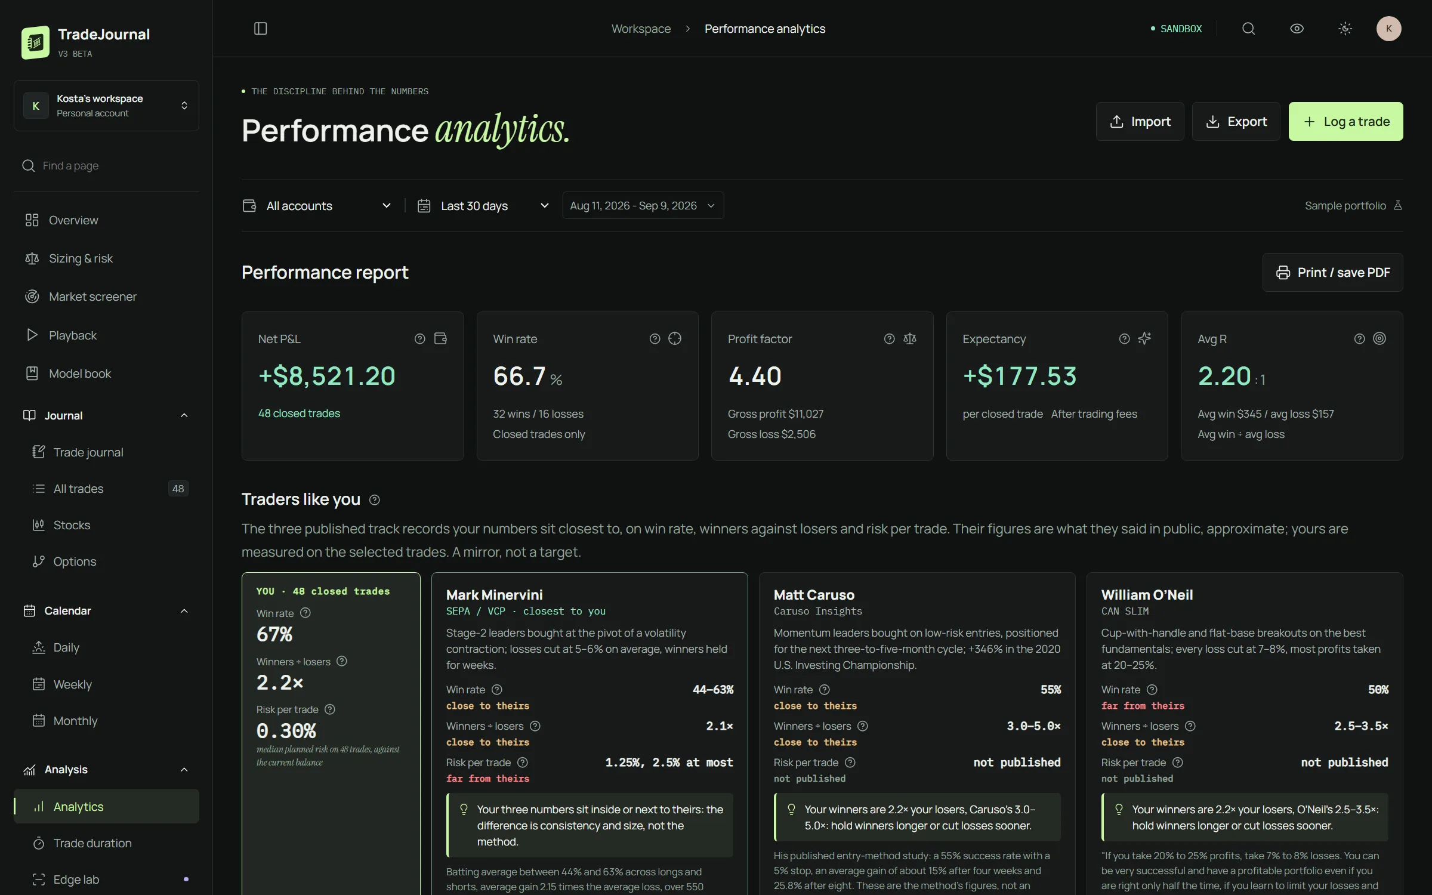Open Kosta's workspace switcher
This screenshot has width=1432, height=895.
point(106,106)
